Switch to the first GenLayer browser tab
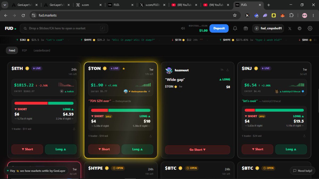This screenshot has height=179, width=319. (25, 5)
